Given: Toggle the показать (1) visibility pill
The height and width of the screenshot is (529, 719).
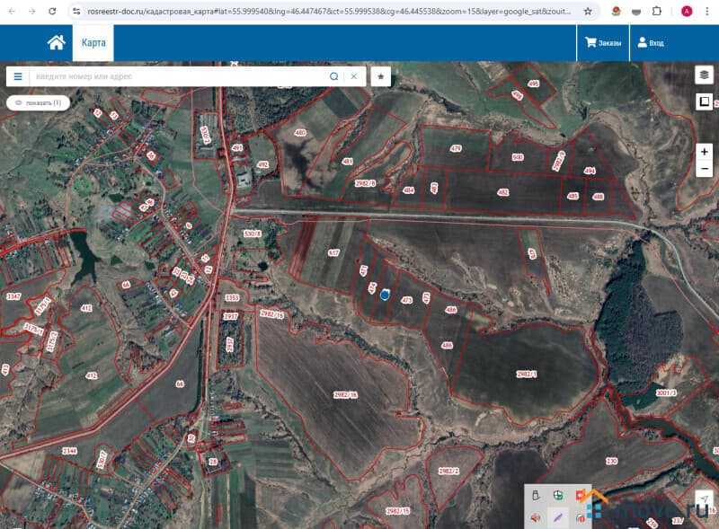Looking at the screenshot, I should pos(38,103).
